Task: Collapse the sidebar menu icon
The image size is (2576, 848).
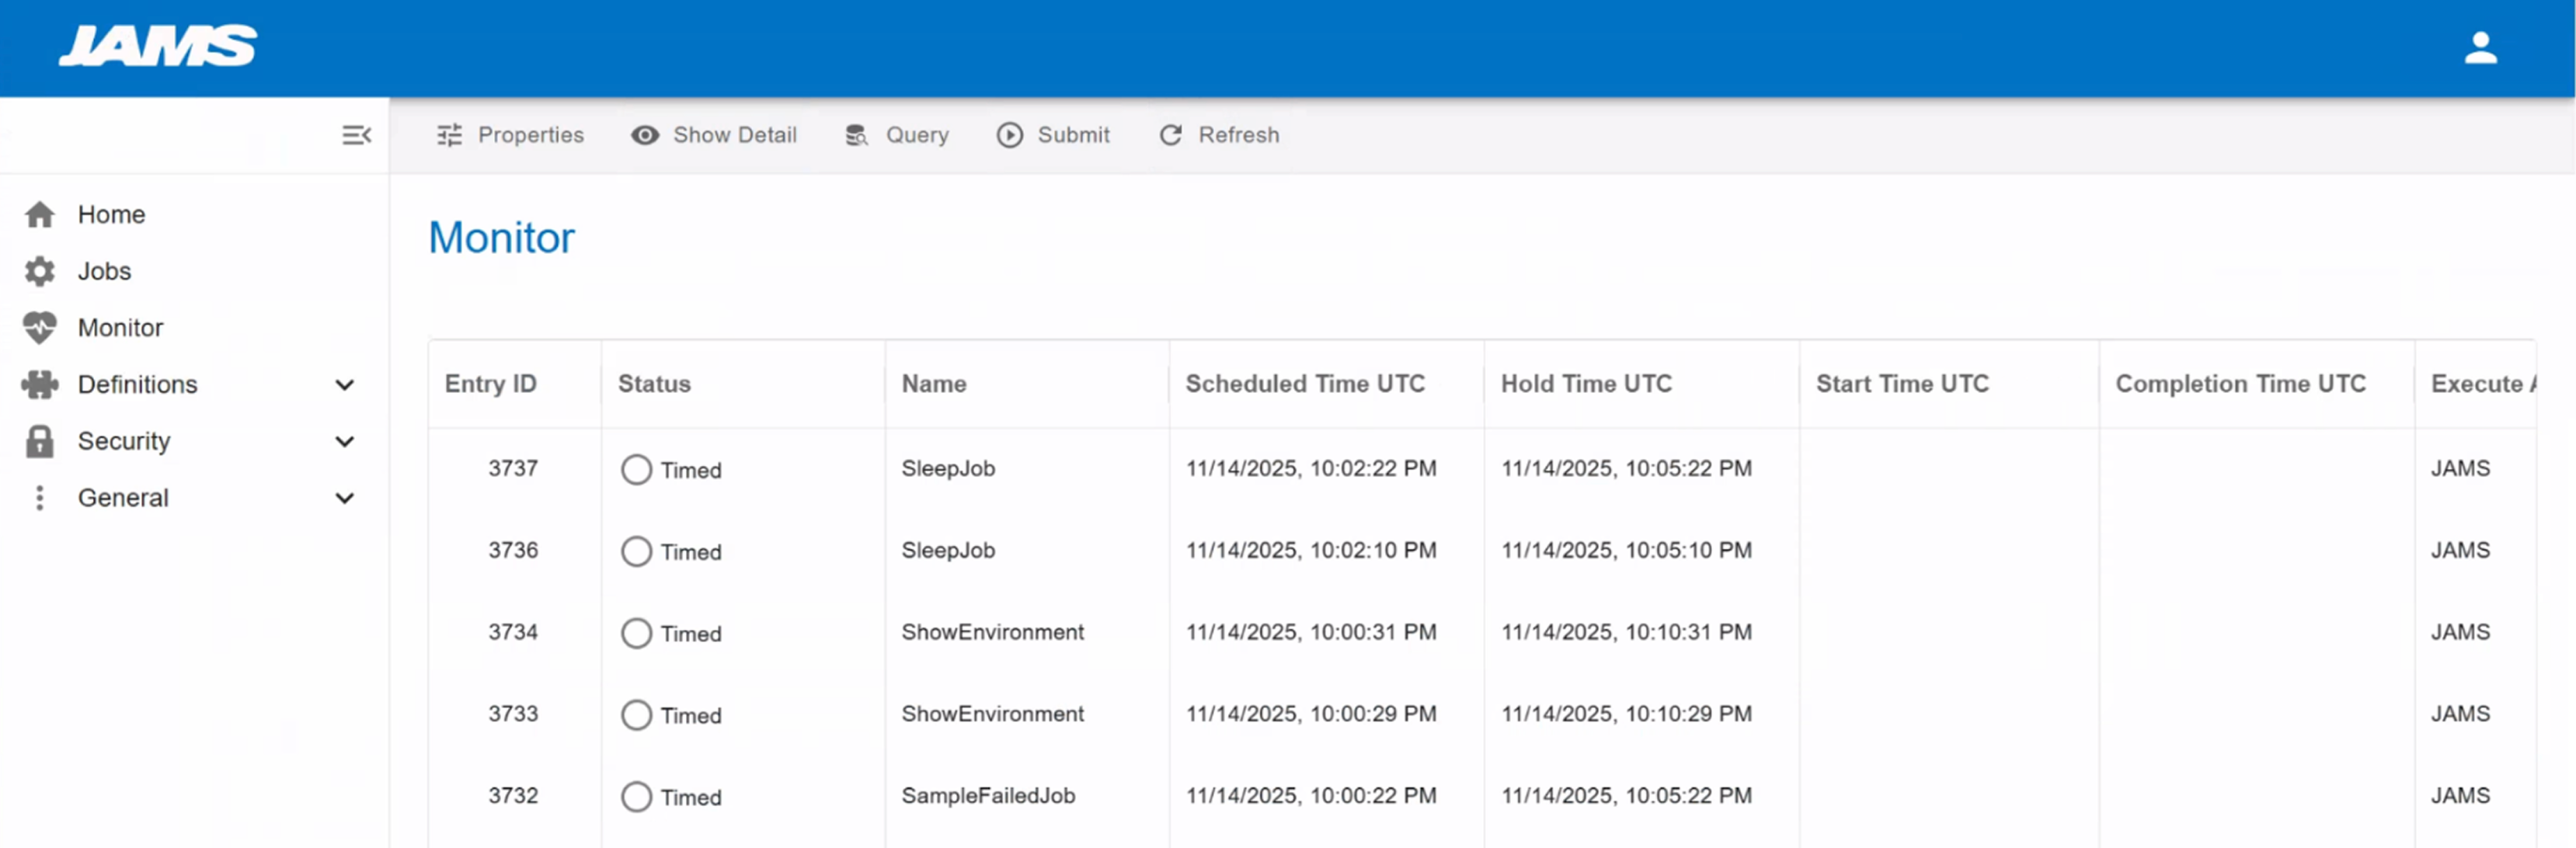Action: pyautogui.click(x=356, y=135)
